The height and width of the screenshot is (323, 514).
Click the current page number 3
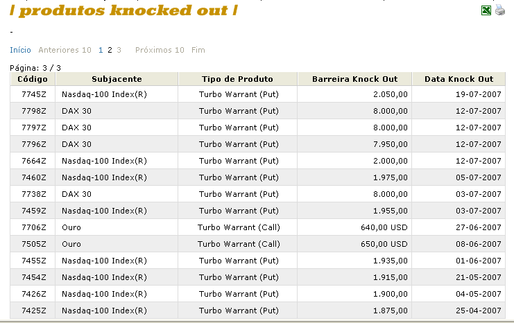tap(119, 50)
